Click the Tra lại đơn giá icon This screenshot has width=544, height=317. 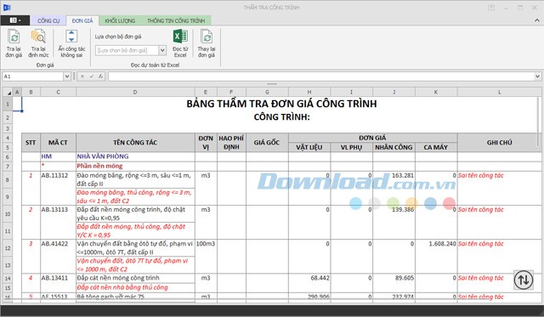click(x=14, y=37)
